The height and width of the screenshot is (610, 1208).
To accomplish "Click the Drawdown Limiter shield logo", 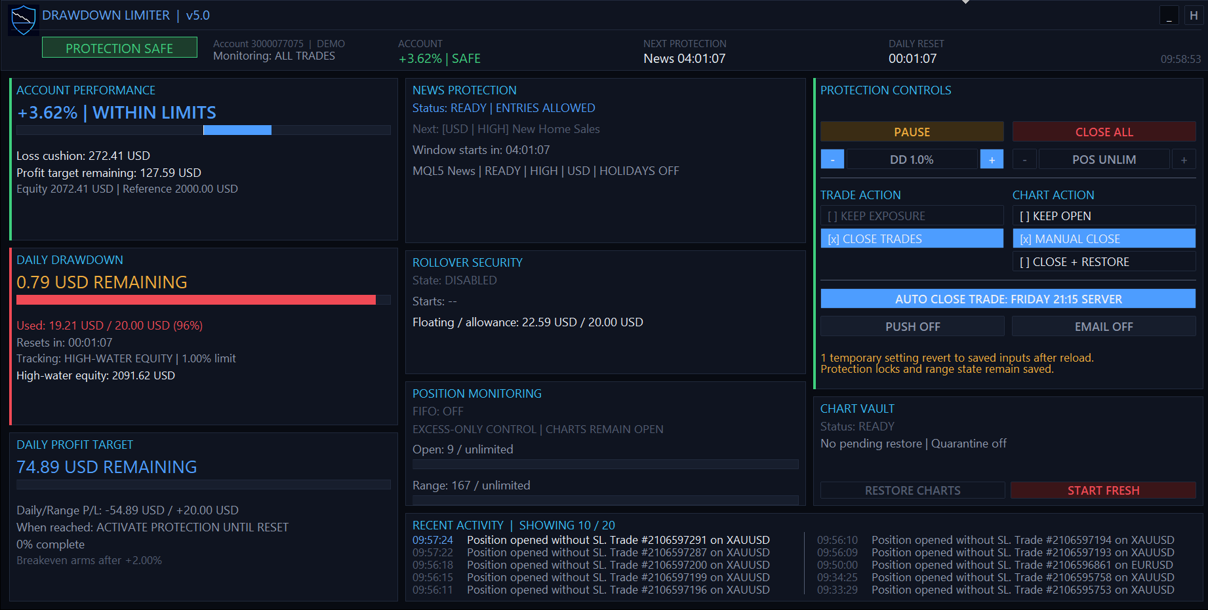I will pyautogui.click(x=24, y=19).
